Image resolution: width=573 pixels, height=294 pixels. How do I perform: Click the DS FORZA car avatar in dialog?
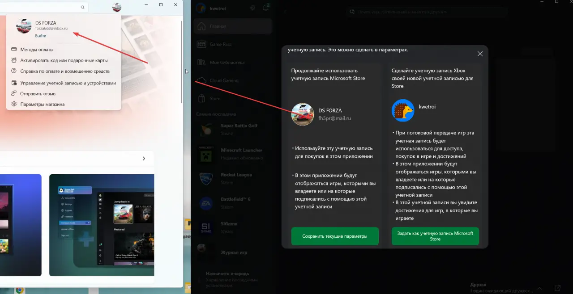(303, 114)
